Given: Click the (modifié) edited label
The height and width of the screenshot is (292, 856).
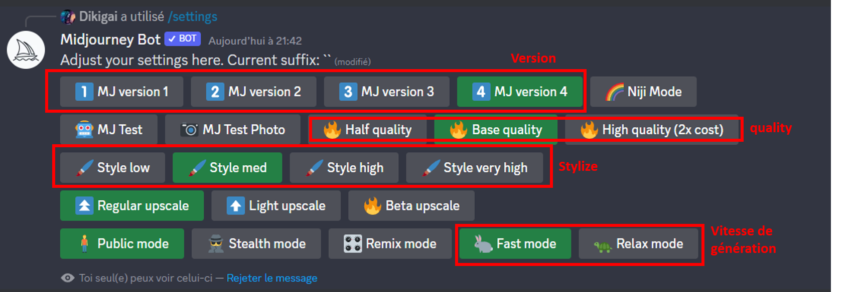Looking at the screenshot, I should (353, 62).
